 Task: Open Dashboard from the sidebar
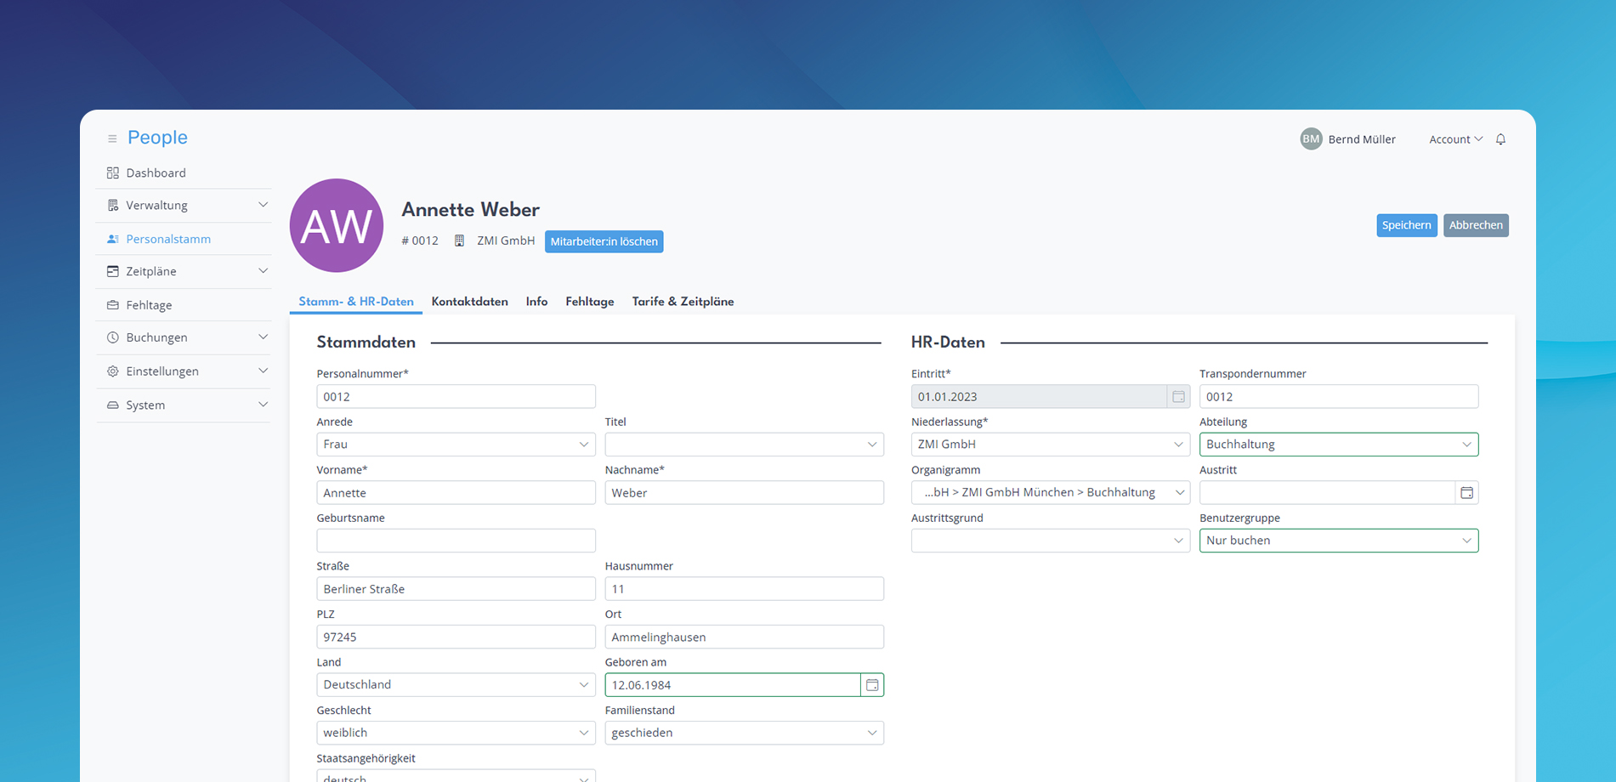pos(156,173)
